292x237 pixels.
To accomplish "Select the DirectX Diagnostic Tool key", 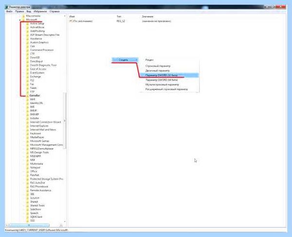I will coord(43,65).
